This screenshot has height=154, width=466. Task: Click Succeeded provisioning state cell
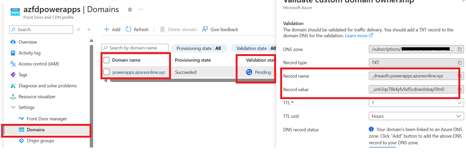(186, 72)
